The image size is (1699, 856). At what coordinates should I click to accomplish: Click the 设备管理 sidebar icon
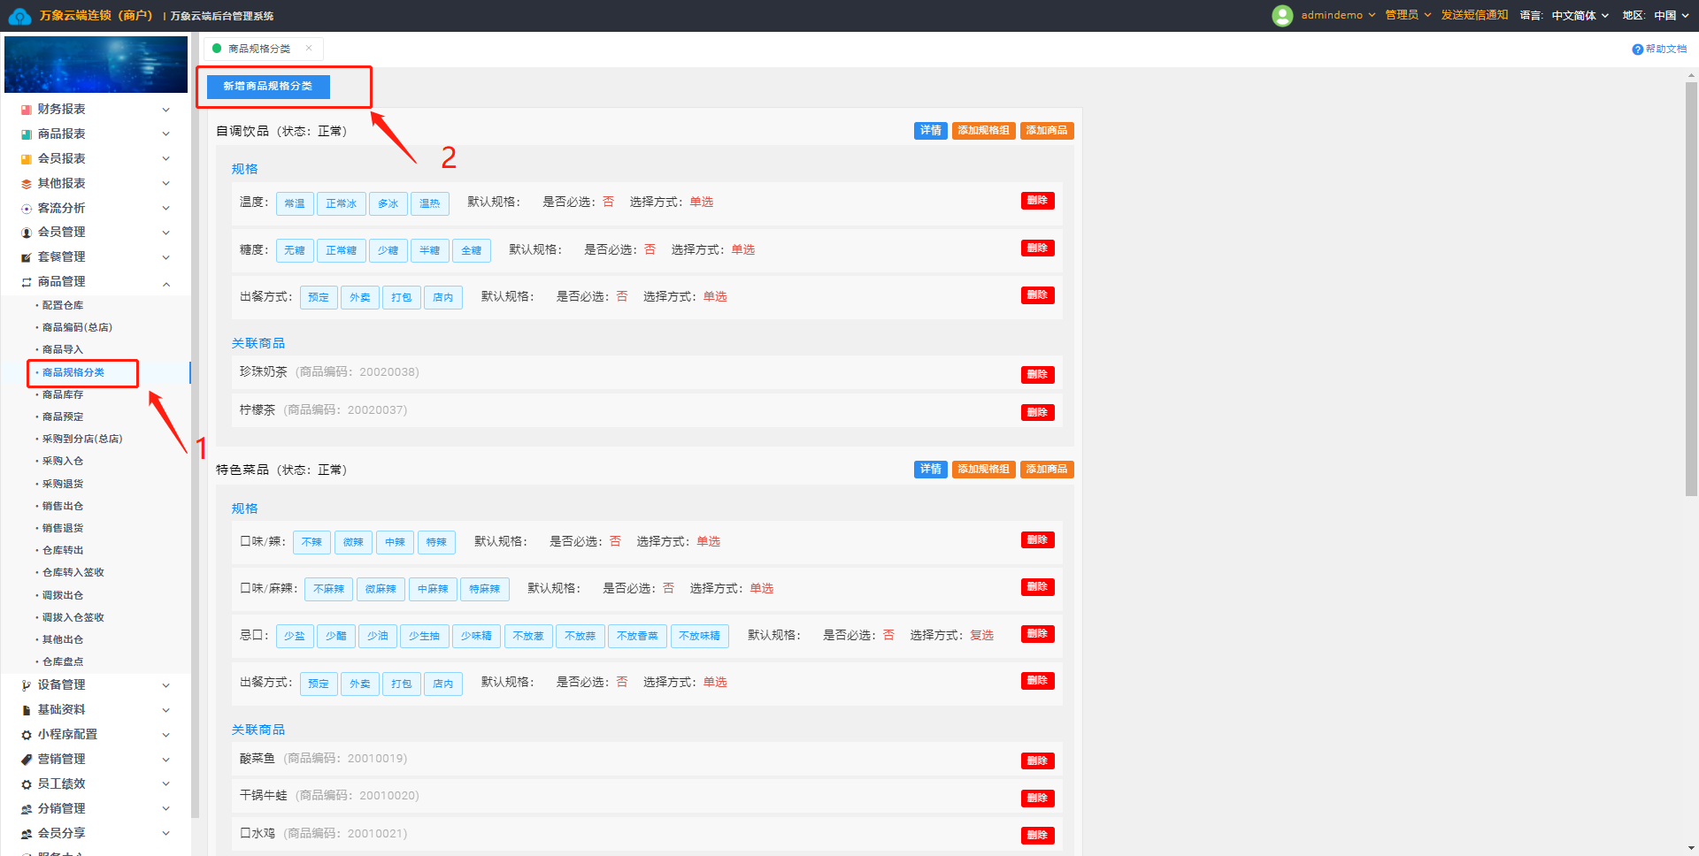coord(27,685)
